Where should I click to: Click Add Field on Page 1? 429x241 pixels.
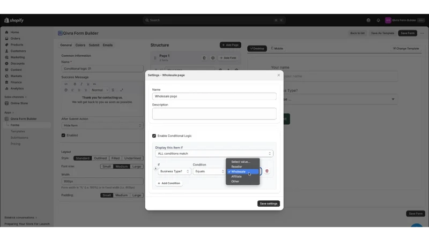tap(228, 58)
